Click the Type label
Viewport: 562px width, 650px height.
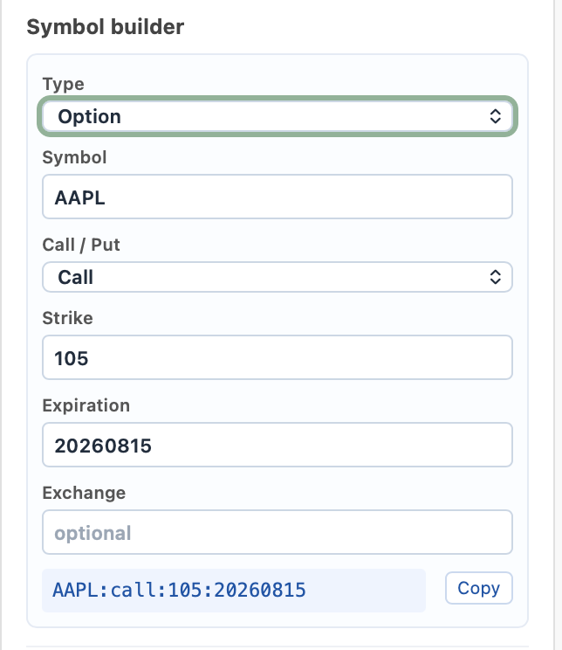click(x=64, y=84)
